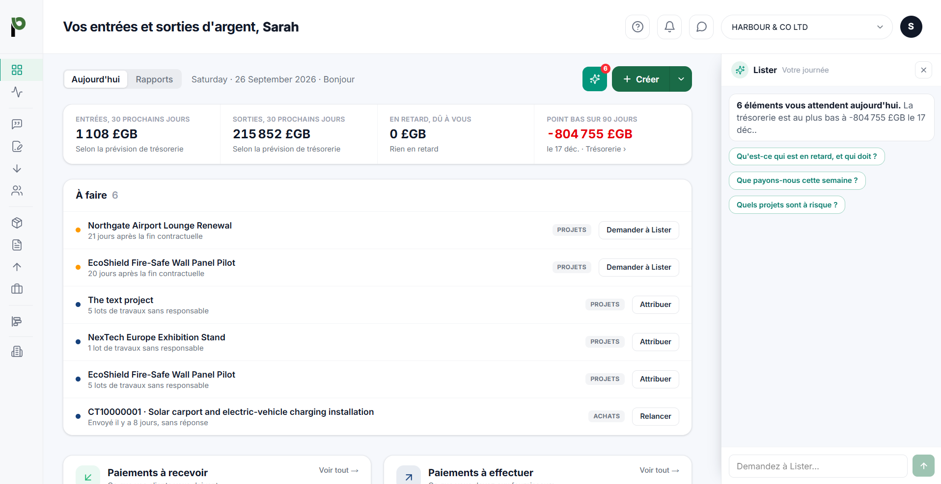Open the Gantt chart sidebar icon
Image resolution: width=941 pixels, height=484 pixels.
coord(17,321)
